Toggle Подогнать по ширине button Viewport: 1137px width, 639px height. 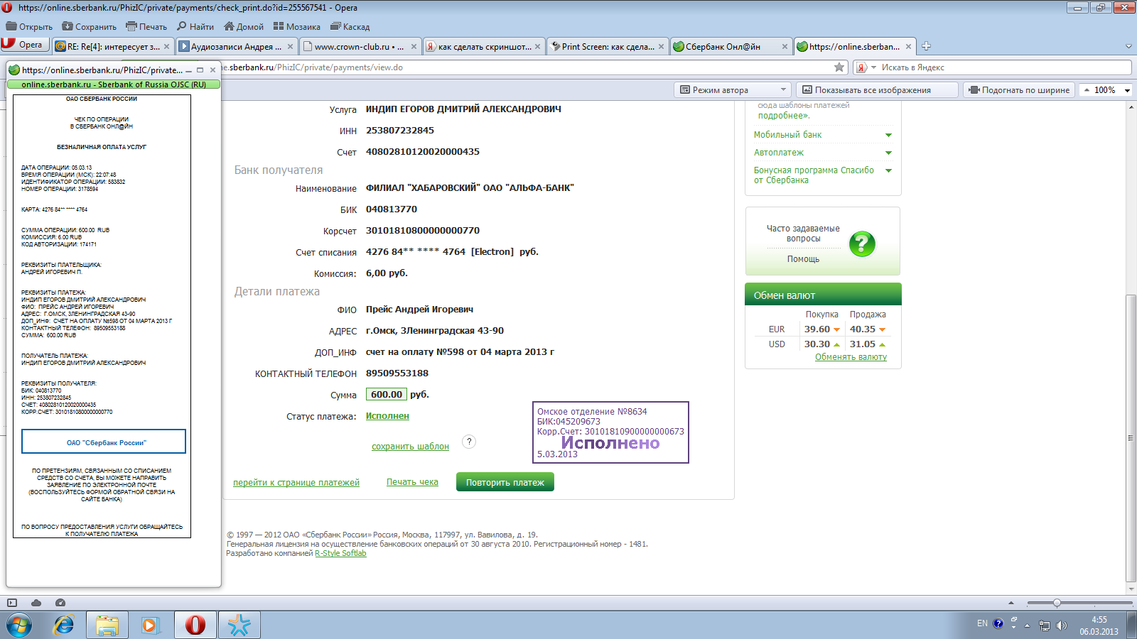[x=1019, y=90]
